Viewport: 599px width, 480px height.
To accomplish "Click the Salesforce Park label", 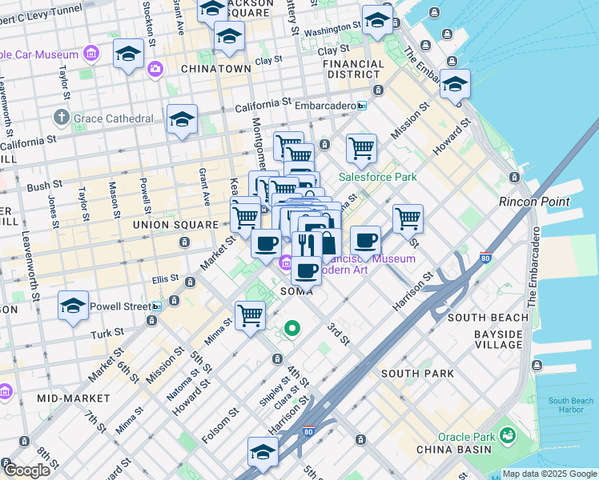I will tap(377, 177).
